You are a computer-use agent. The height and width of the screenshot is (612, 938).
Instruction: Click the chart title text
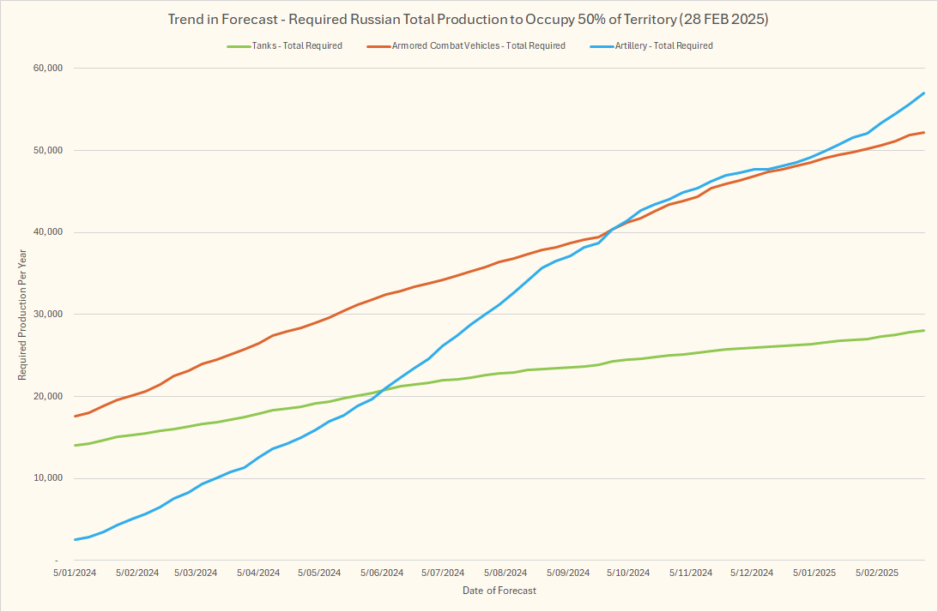(x=468, y=19)
